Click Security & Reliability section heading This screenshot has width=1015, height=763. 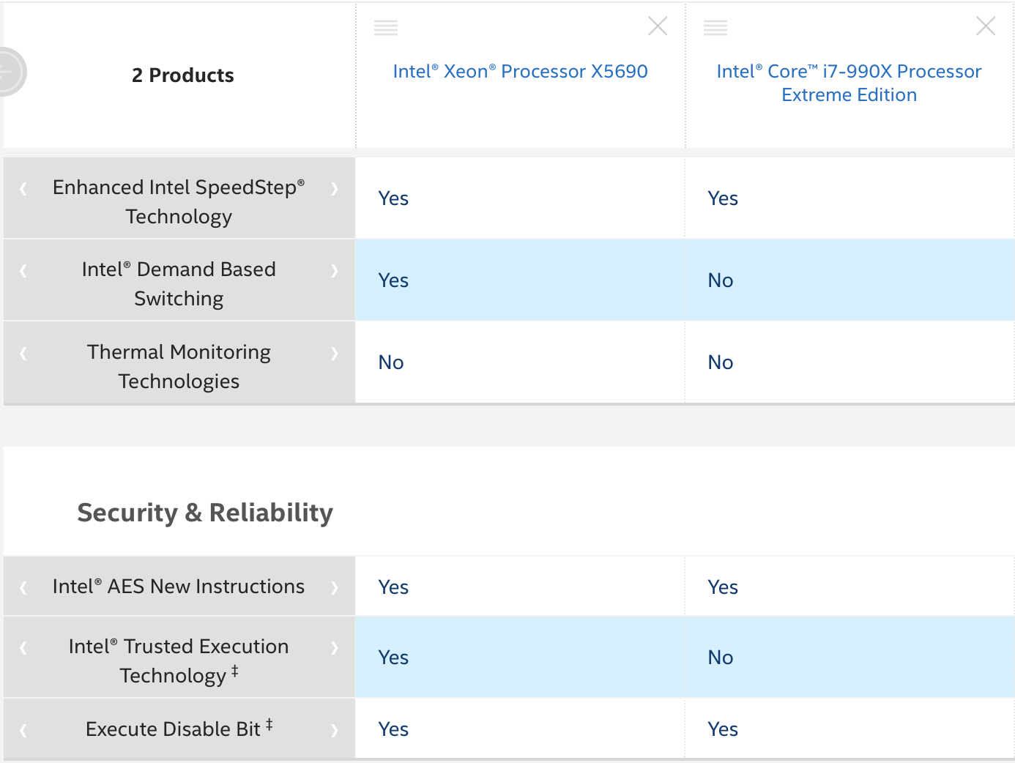205,513
